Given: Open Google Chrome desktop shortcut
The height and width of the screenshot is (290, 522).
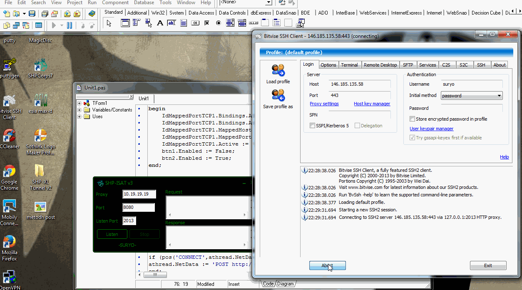Looking at the screenshot, I should pos(9,178).
